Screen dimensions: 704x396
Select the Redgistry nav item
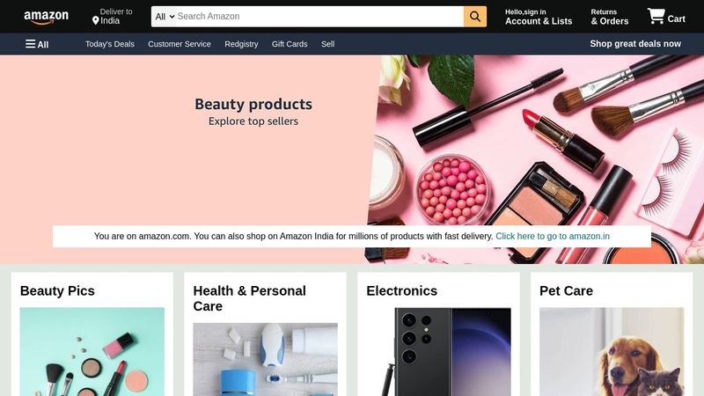click(241, 44)
